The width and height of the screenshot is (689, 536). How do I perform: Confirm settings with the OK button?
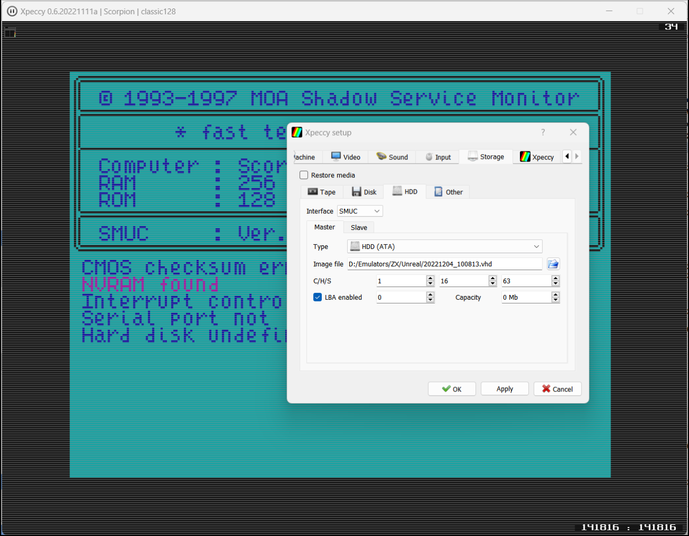pos(452,389)
